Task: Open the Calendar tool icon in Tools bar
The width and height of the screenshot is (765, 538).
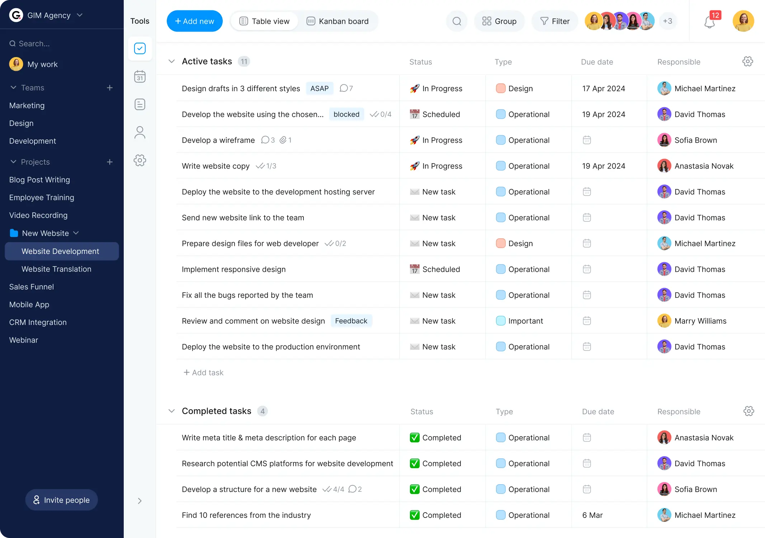Action: click(140, 76)
